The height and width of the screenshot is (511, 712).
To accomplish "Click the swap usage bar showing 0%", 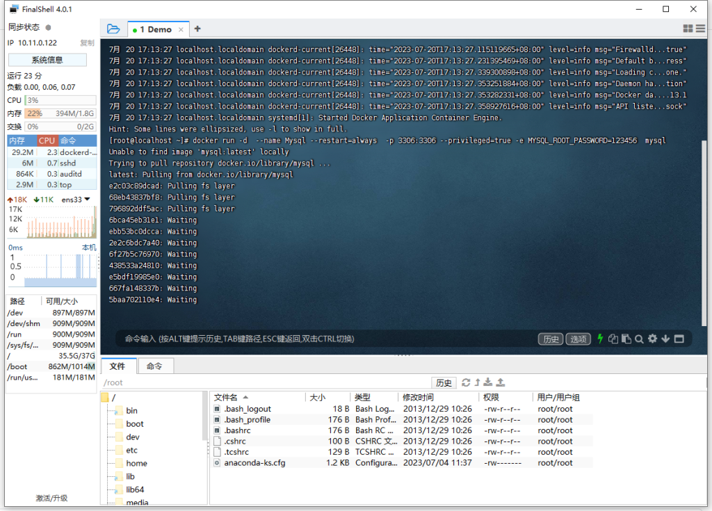I will (x=60, y=127).
